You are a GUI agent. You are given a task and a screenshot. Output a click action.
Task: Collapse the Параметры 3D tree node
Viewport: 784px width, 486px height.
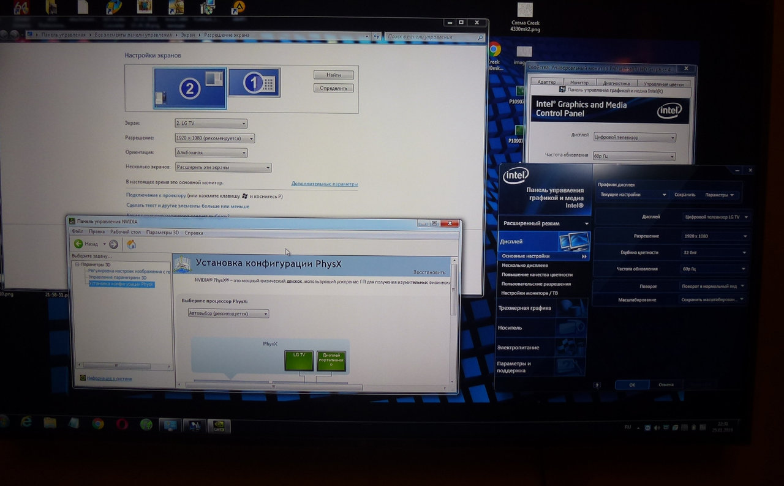pyautogui.click(x=77, y=264)
